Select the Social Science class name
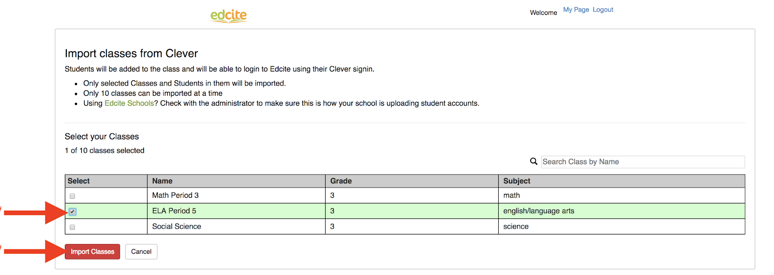Image resolution: width=774 pixels, height=275 pixels. 177,226
